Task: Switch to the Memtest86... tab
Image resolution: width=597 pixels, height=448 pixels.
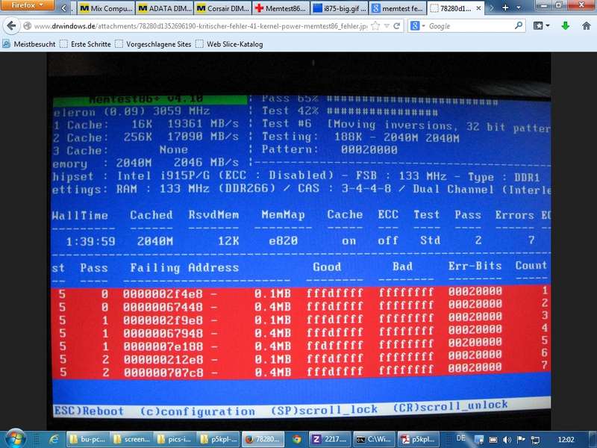Action: pos(281,8)
